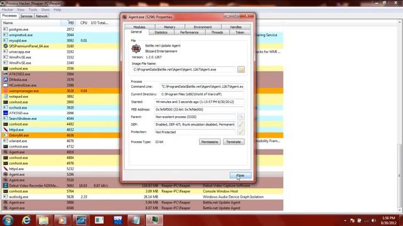Open Windows Start orb
Screen dimensions: 403x226
(8, 220)
